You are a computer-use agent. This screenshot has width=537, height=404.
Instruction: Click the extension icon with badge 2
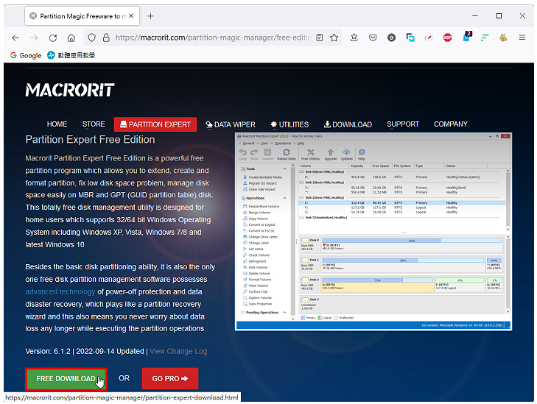(467, 37)
